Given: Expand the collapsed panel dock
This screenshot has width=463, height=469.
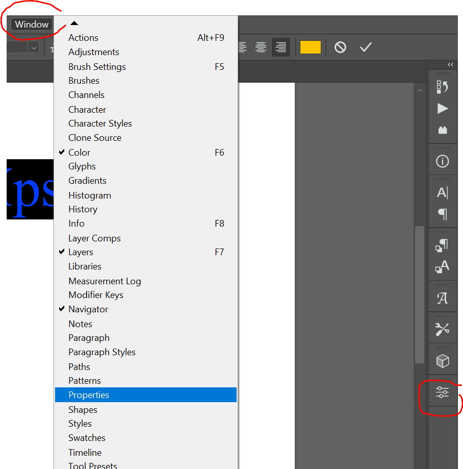Looking at the screenshot, I should [450, 64].
